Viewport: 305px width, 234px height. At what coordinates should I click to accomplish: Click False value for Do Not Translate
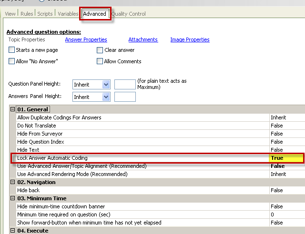pos(287,126)
